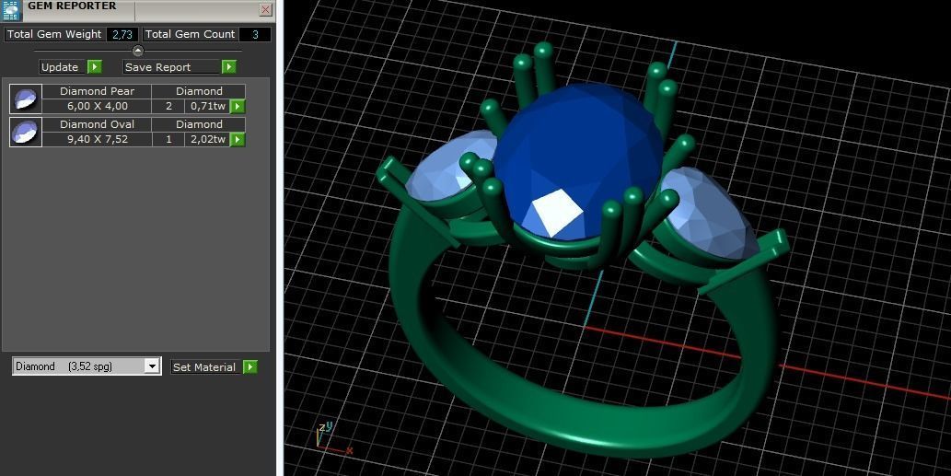Click the green arrow next to Set Material
The width and height of the screenshot is (951, 476).
click(249, 366)
